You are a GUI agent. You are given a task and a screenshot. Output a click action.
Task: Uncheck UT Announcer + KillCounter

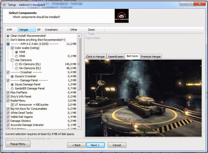tap(12, 105)
